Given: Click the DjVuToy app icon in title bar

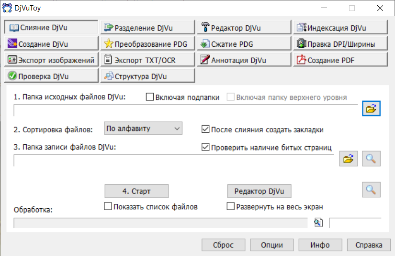Looking at the screenshot, I should point(7,8).
